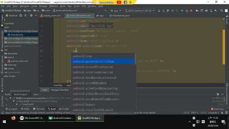The height and width of the screenshot is (129, 229).
Task: Open CRLF line separator selector
Action: point(194,113)
